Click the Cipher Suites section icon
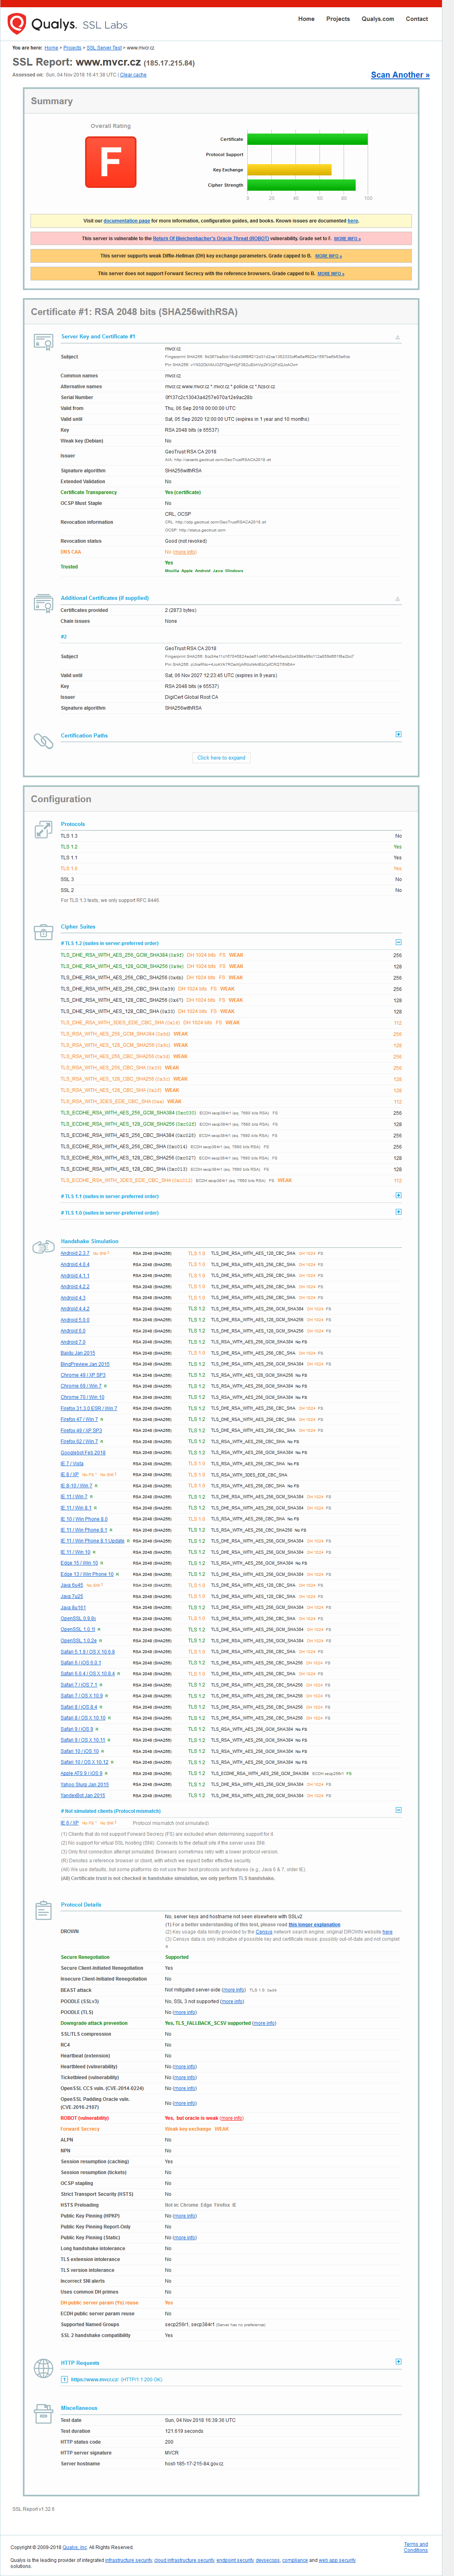 (x=43, y=932)
